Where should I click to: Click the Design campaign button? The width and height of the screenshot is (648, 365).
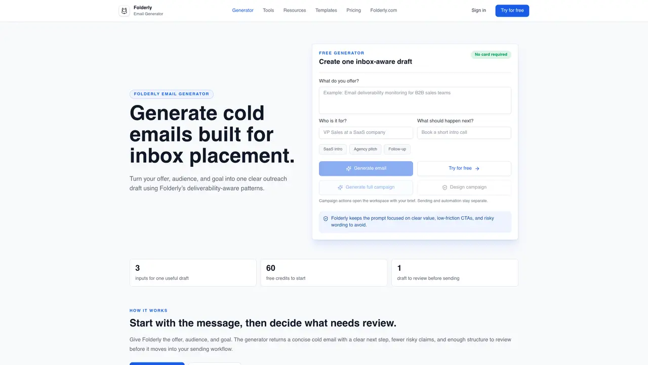(x=464, y=188)
